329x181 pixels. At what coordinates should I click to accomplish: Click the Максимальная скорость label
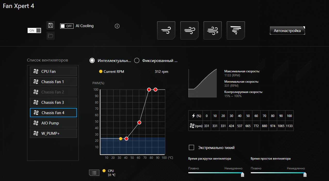[242, 71]
